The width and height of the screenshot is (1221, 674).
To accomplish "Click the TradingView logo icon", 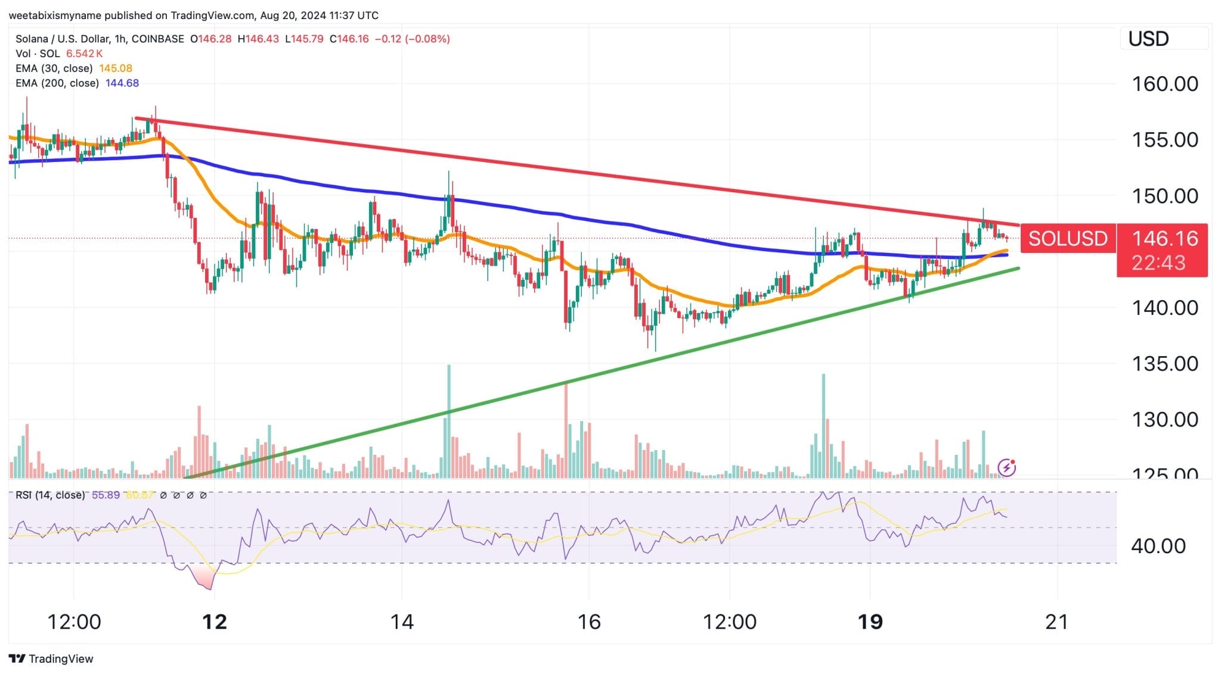I will pos(17,659).
